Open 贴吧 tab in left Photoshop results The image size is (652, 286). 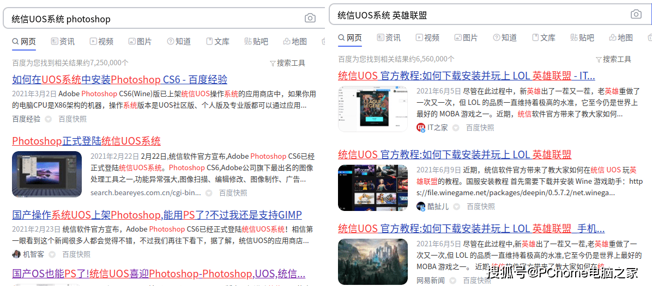click(x=256, y=41)
